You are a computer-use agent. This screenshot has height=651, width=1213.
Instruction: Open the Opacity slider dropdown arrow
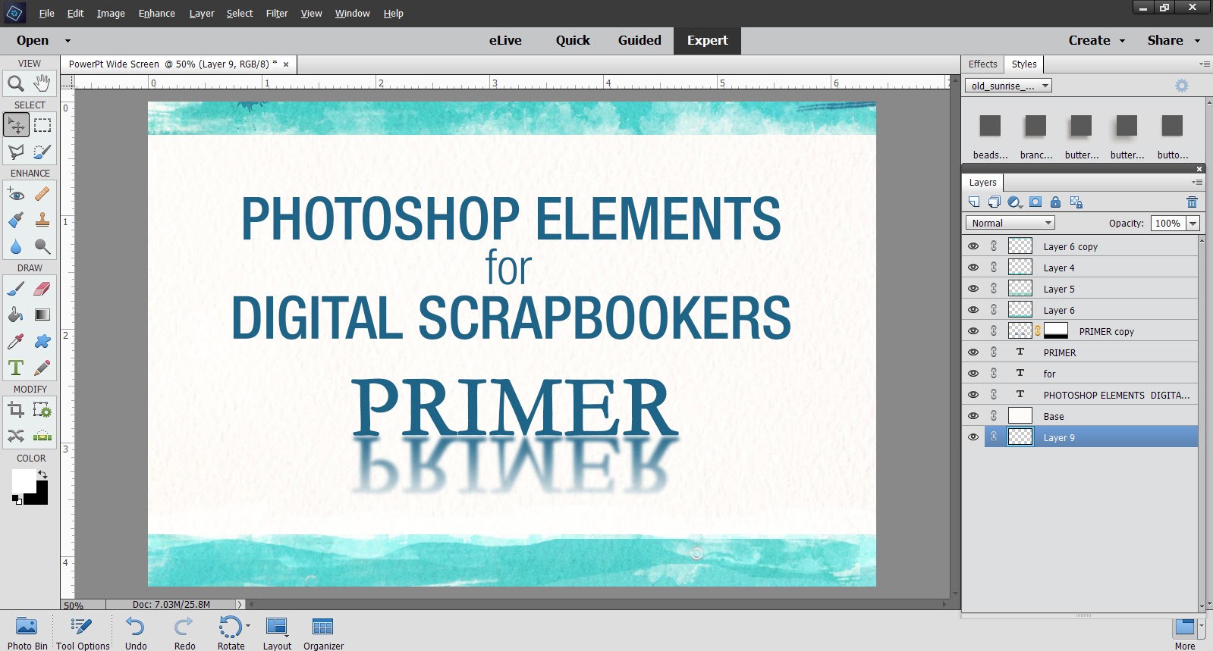click(1193, 223)
